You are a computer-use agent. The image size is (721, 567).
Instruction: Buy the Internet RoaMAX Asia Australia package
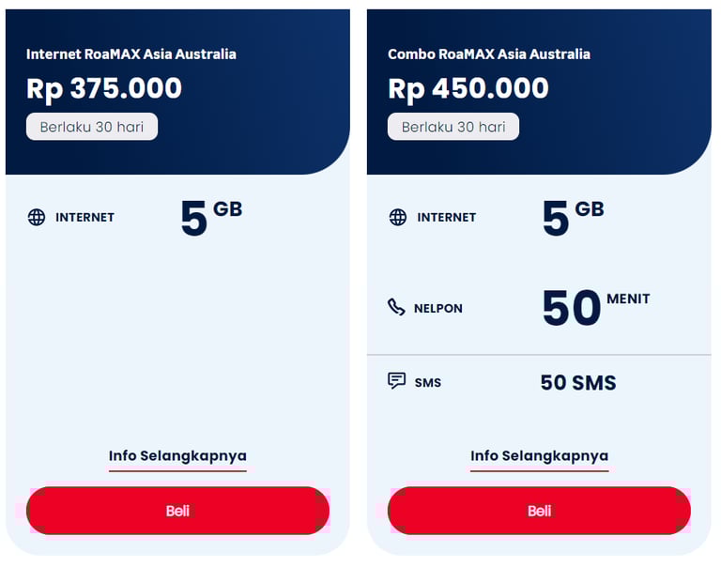coord(178,511)
